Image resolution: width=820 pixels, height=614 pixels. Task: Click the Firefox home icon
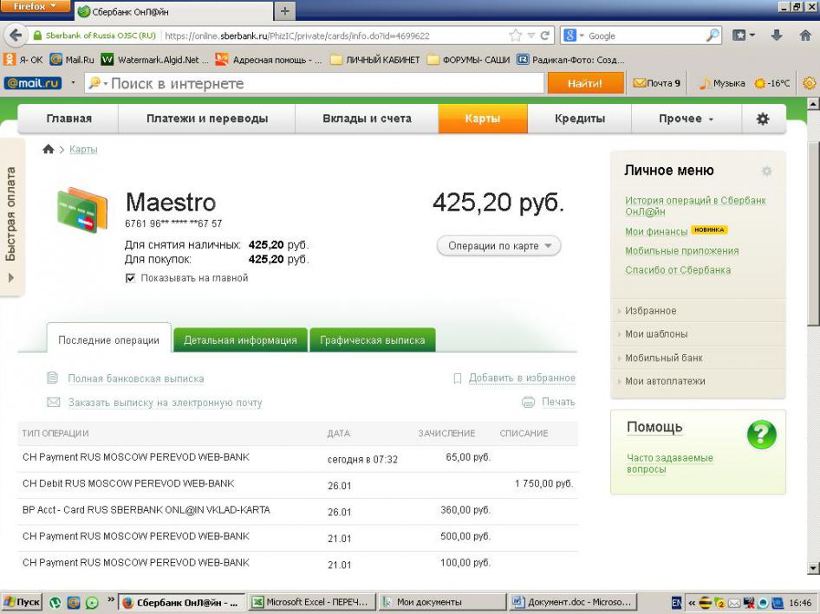coord(805,36)
